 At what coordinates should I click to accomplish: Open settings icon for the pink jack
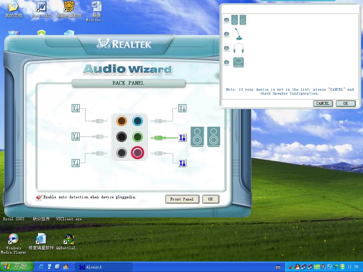[x=182, y=163]
